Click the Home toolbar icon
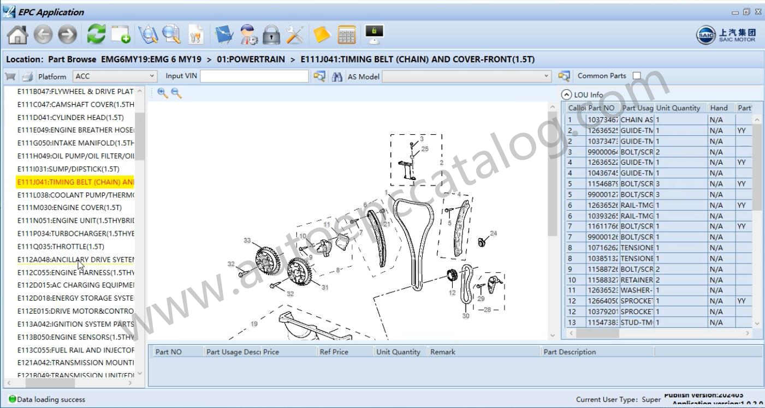This screenshot has height=408, width=765. (x=18, y=34)
